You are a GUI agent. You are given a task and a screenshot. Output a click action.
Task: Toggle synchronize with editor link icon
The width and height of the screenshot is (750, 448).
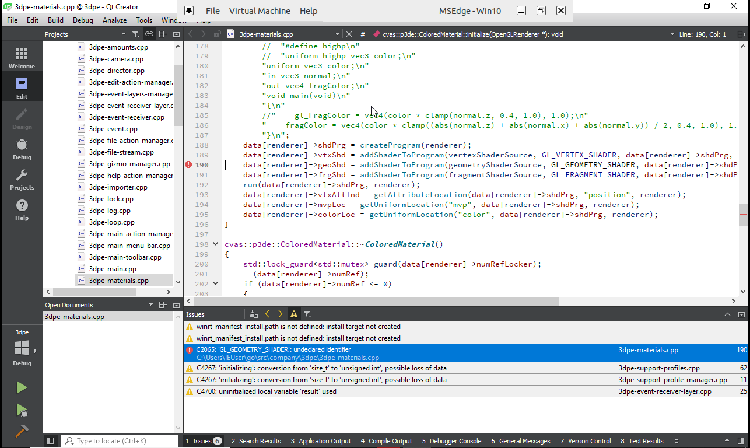[x=149, y=34]
